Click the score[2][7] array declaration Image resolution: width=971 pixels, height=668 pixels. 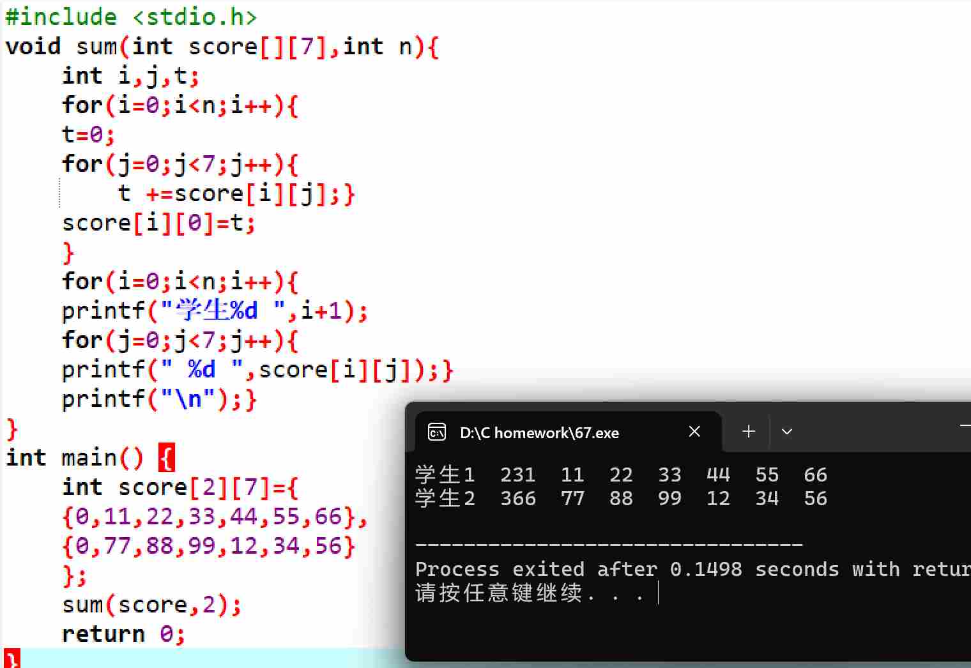point(179,487)
